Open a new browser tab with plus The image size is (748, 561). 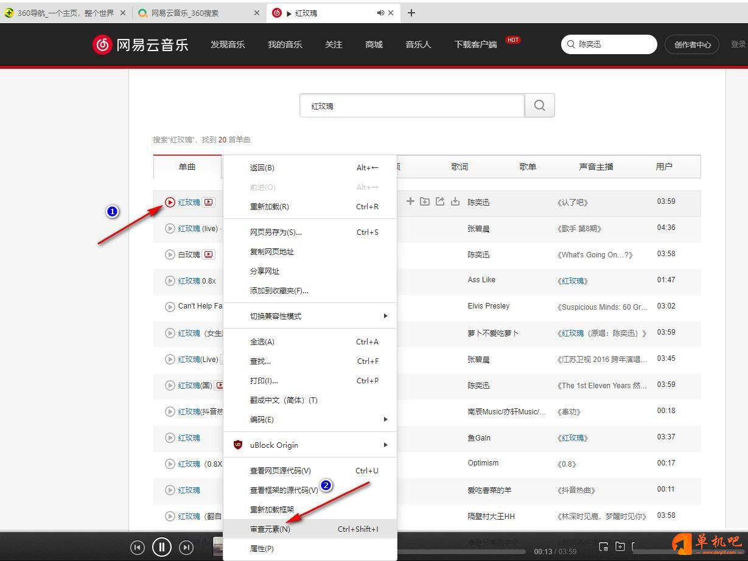(x=411, y=13)
